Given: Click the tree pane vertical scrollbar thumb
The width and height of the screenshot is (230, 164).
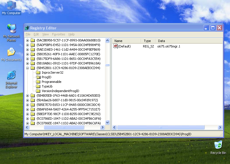Looking at the screenshot, I should [x=107, y=65].
